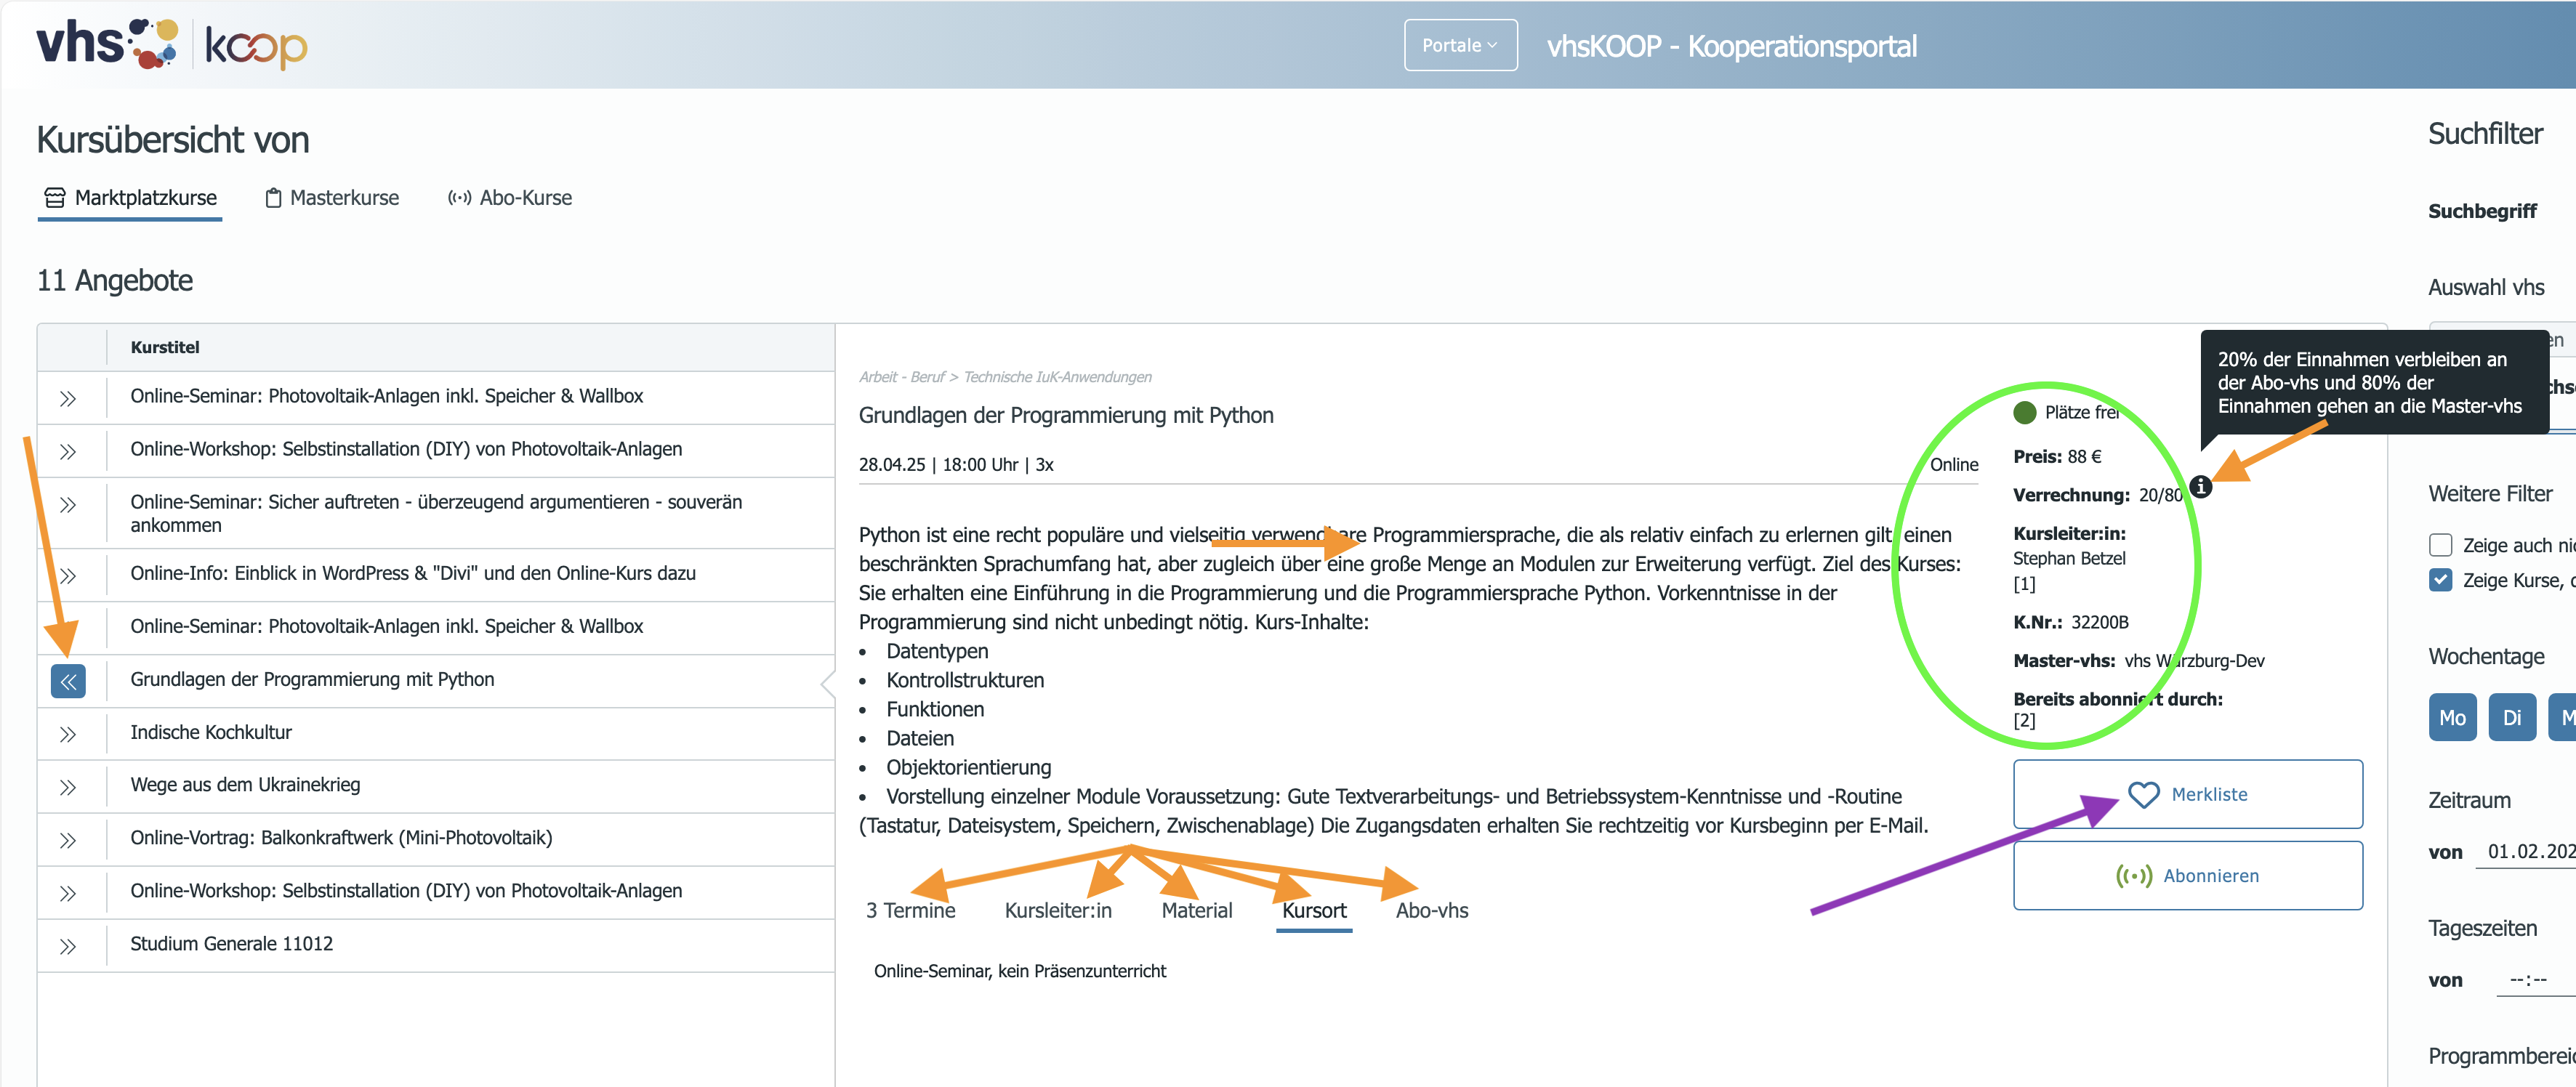Uncheck the 'Zeige Kurse' checkbox
The height and width of the screenshot is (1087, 2576).
2441,580
